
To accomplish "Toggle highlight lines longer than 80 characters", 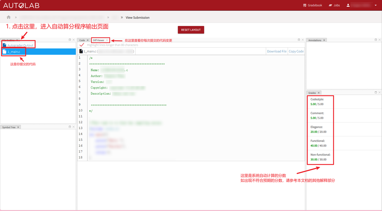I will coord(82,45).
